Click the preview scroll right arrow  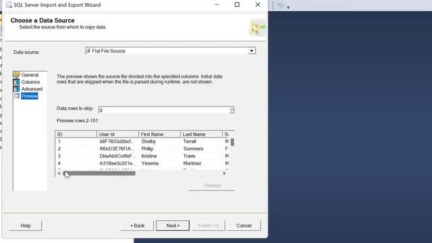[x=225, y=173]
